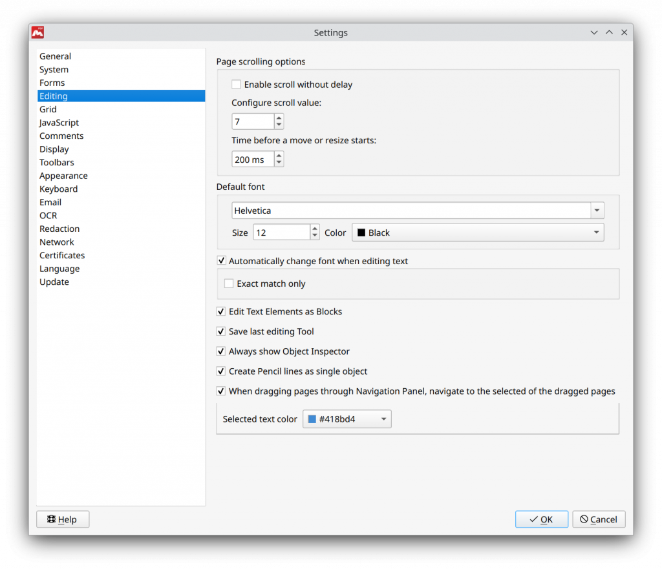
Task: Open the Keyboard settings page
Action: tap(58, 189)
